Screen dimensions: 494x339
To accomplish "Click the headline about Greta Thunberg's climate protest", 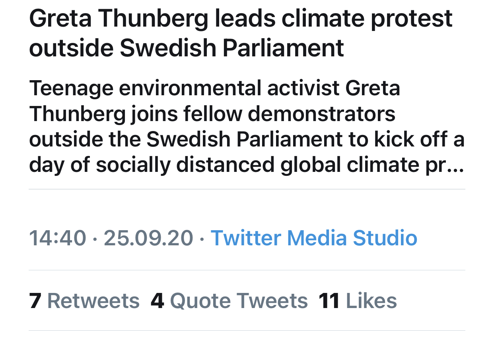I will point(241,33).
